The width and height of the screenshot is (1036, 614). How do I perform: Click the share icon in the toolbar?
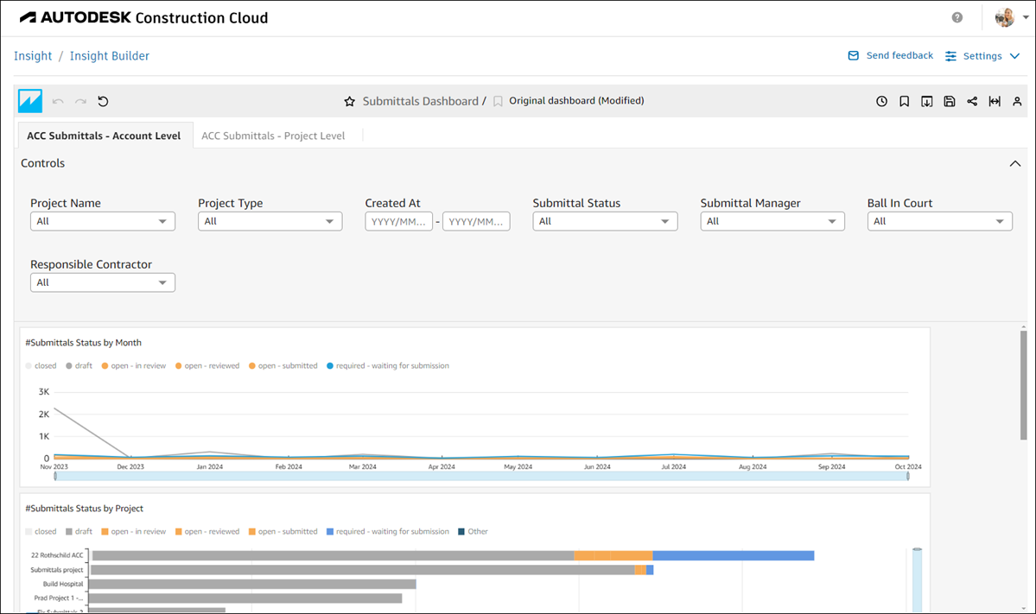click(x=972, y=101)
